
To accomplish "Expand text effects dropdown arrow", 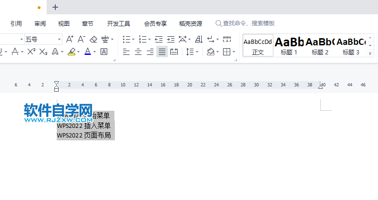I will [62, 52].
